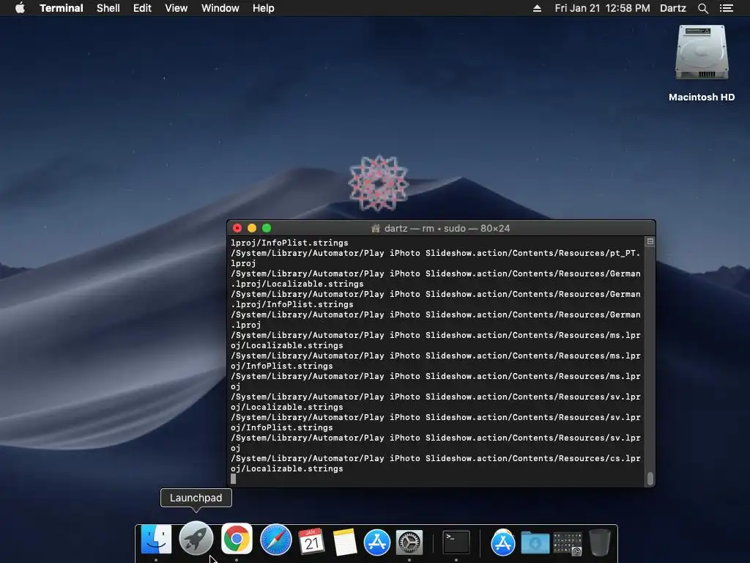Open Spotlight search in the menu bar
This screenshot has width=750, height=563.
[702, 8]
